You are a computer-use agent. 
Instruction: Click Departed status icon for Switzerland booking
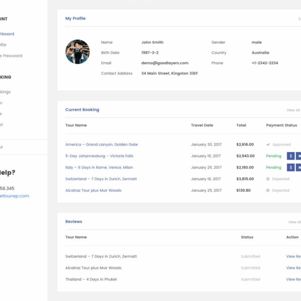(x=268, y=179)
